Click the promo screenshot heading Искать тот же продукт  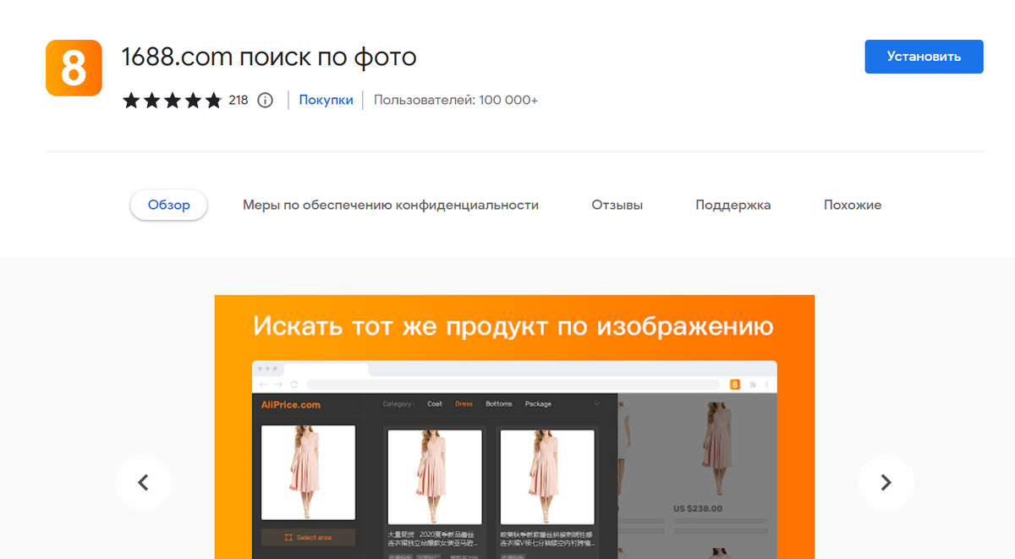[x=513, y=326]
